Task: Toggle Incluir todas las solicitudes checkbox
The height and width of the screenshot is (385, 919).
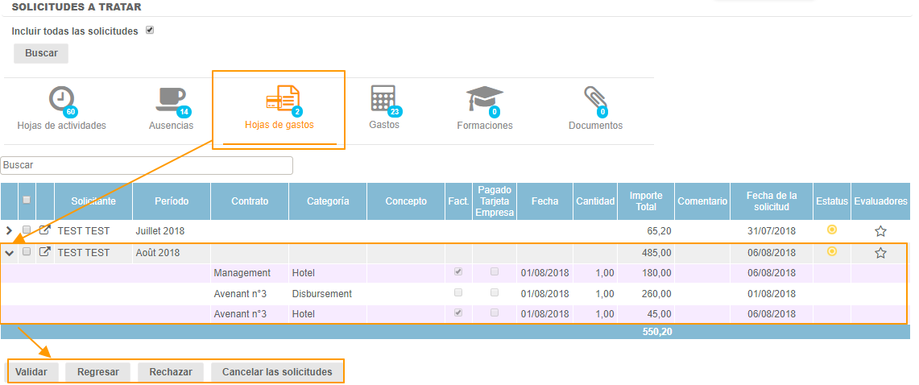Action: tap(149, 31)
